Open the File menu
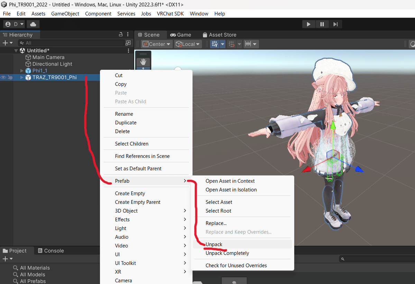The width and height of the screenshot is (415, 284). point(7,14)
